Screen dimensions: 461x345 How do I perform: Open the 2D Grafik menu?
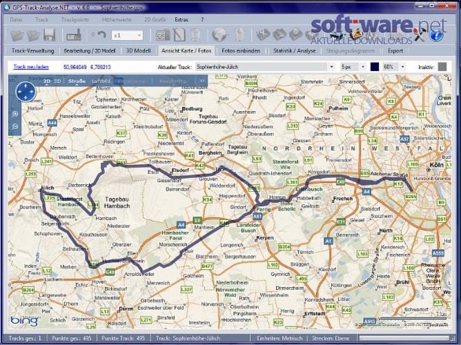click(x=155, y=20)
